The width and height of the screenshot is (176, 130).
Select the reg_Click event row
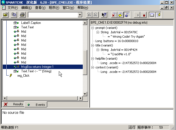click(23, 76)
